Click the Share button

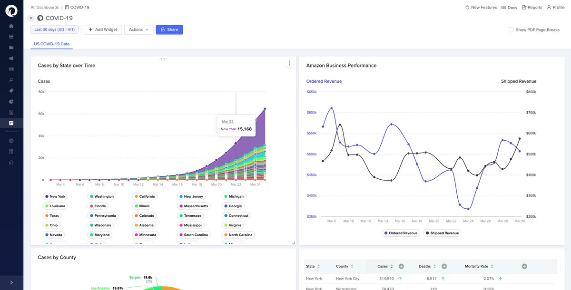pos(169,29)
